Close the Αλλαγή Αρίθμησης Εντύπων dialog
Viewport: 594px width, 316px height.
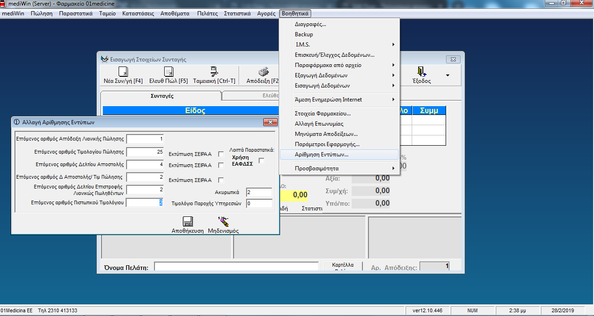(270, 122)
